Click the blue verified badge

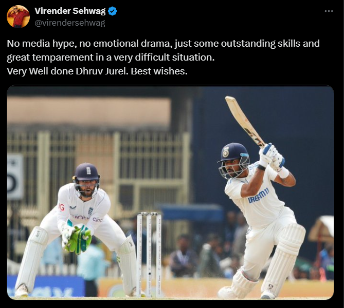pos(113,11)
